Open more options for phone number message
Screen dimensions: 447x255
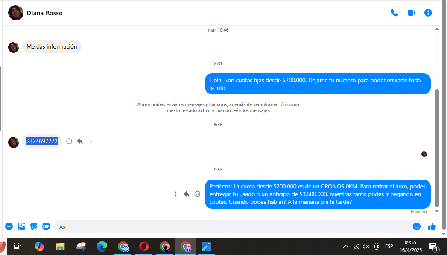point(91,141)
